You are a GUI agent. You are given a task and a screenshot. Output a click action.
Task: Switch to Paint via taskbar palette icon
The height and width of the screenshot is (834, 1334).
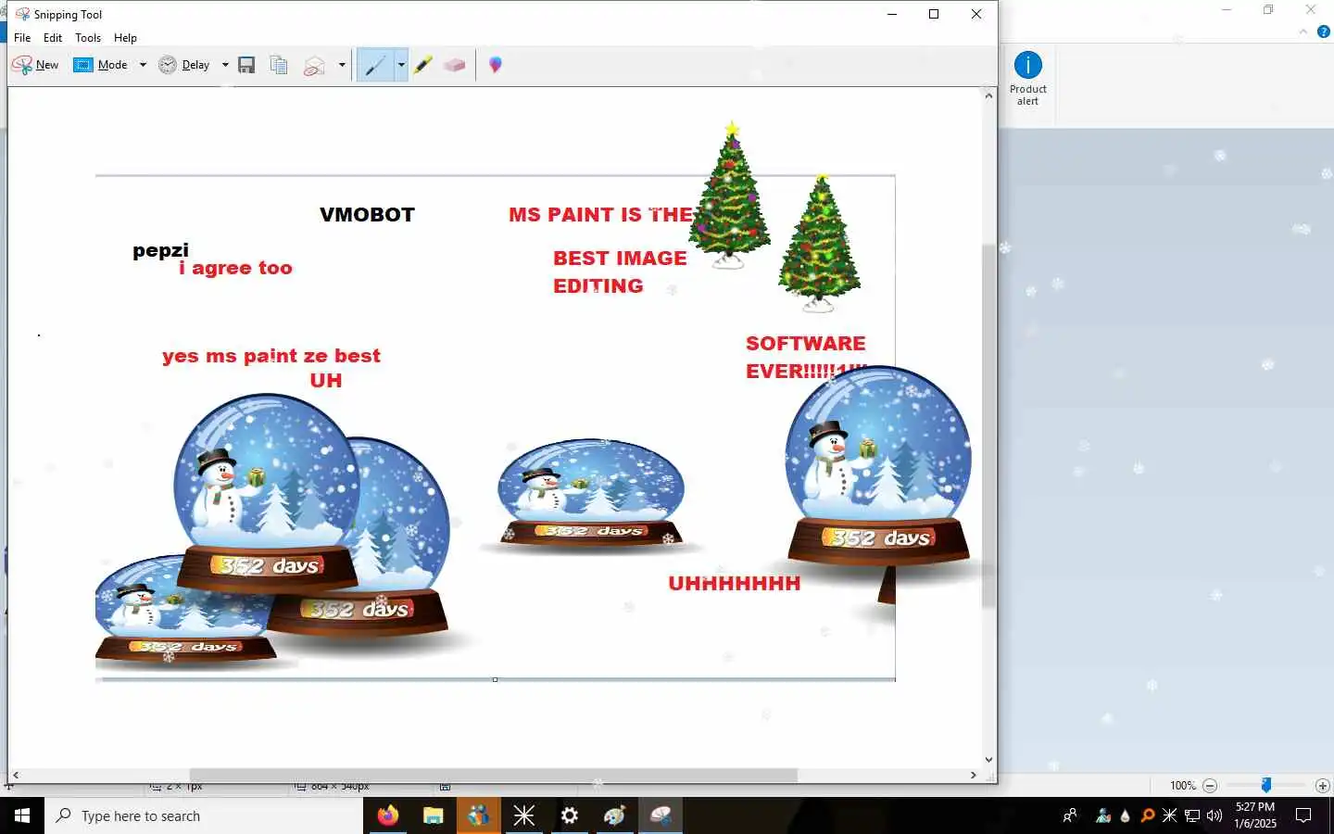pos(614,815)
